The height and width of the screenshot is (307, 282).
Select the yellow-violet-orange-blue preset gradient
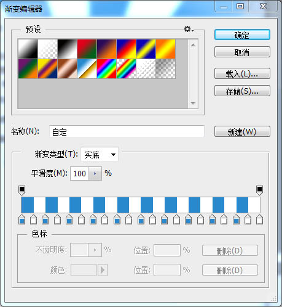[47, 68]
